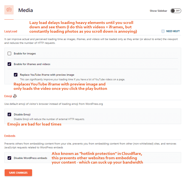Screen dimensions: 185x181
Task: Click the lifebuoy help icon
Action: click(163, 31)
